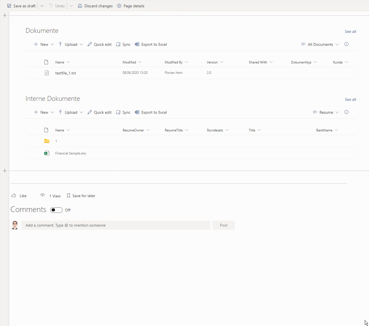Click the Add a comment field
369x326 pixels.
116,225
